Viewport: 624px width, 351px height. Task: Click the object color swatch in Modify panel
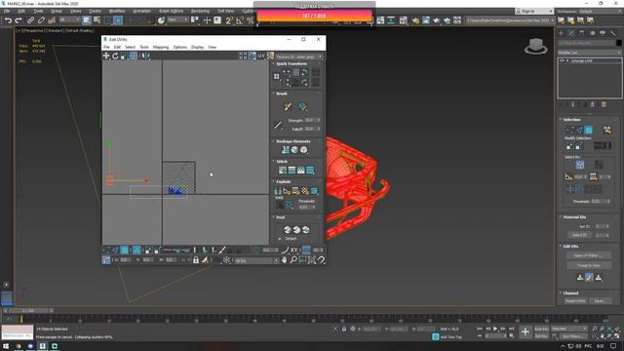[x=619, y=43]
